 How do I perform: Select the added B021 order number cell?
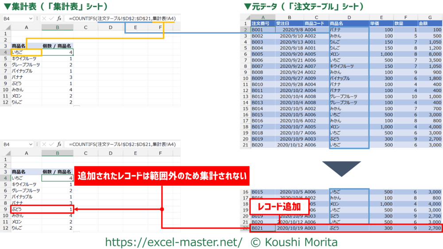point(263,228)
